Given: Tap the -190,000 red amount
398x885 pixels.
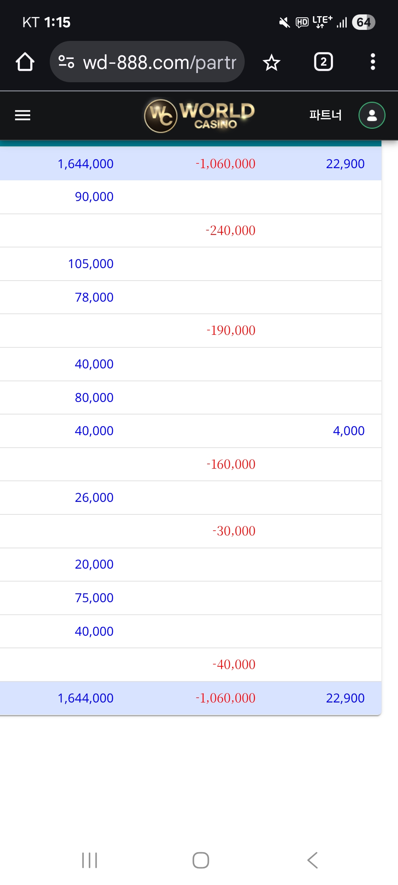Looking at the screenshot, I should (231, 330).
